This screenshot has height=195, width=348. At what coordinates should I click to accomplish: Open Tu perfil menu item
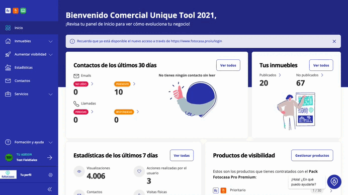coord(26,175)
